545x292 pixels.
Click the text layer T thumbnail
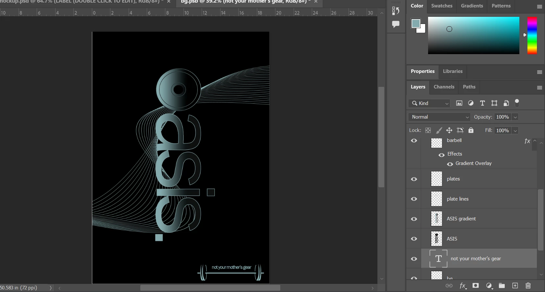tap(438, 259)
